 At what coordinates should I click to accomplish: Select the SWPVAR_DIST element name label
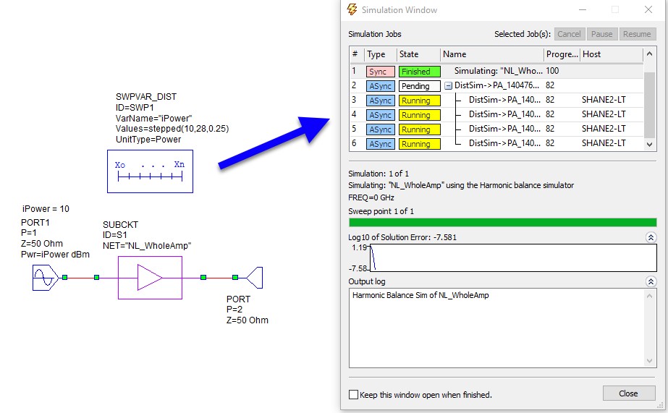click(x=146, y=97)
